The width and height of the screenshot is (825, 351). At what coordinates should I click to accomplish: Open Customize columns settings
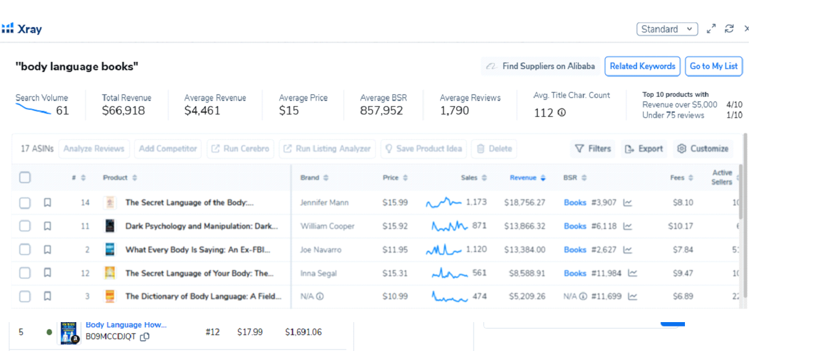click(x=703, y=149)
